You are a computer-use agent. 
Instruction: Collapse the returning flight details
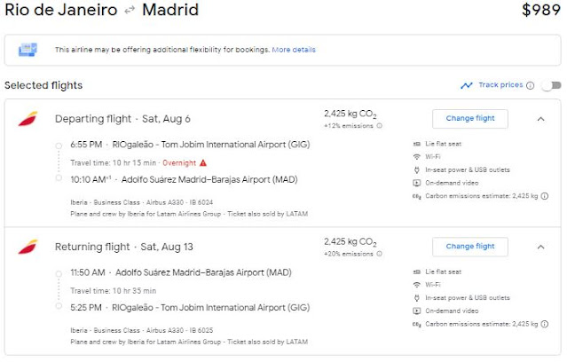[x=541, y=246]
